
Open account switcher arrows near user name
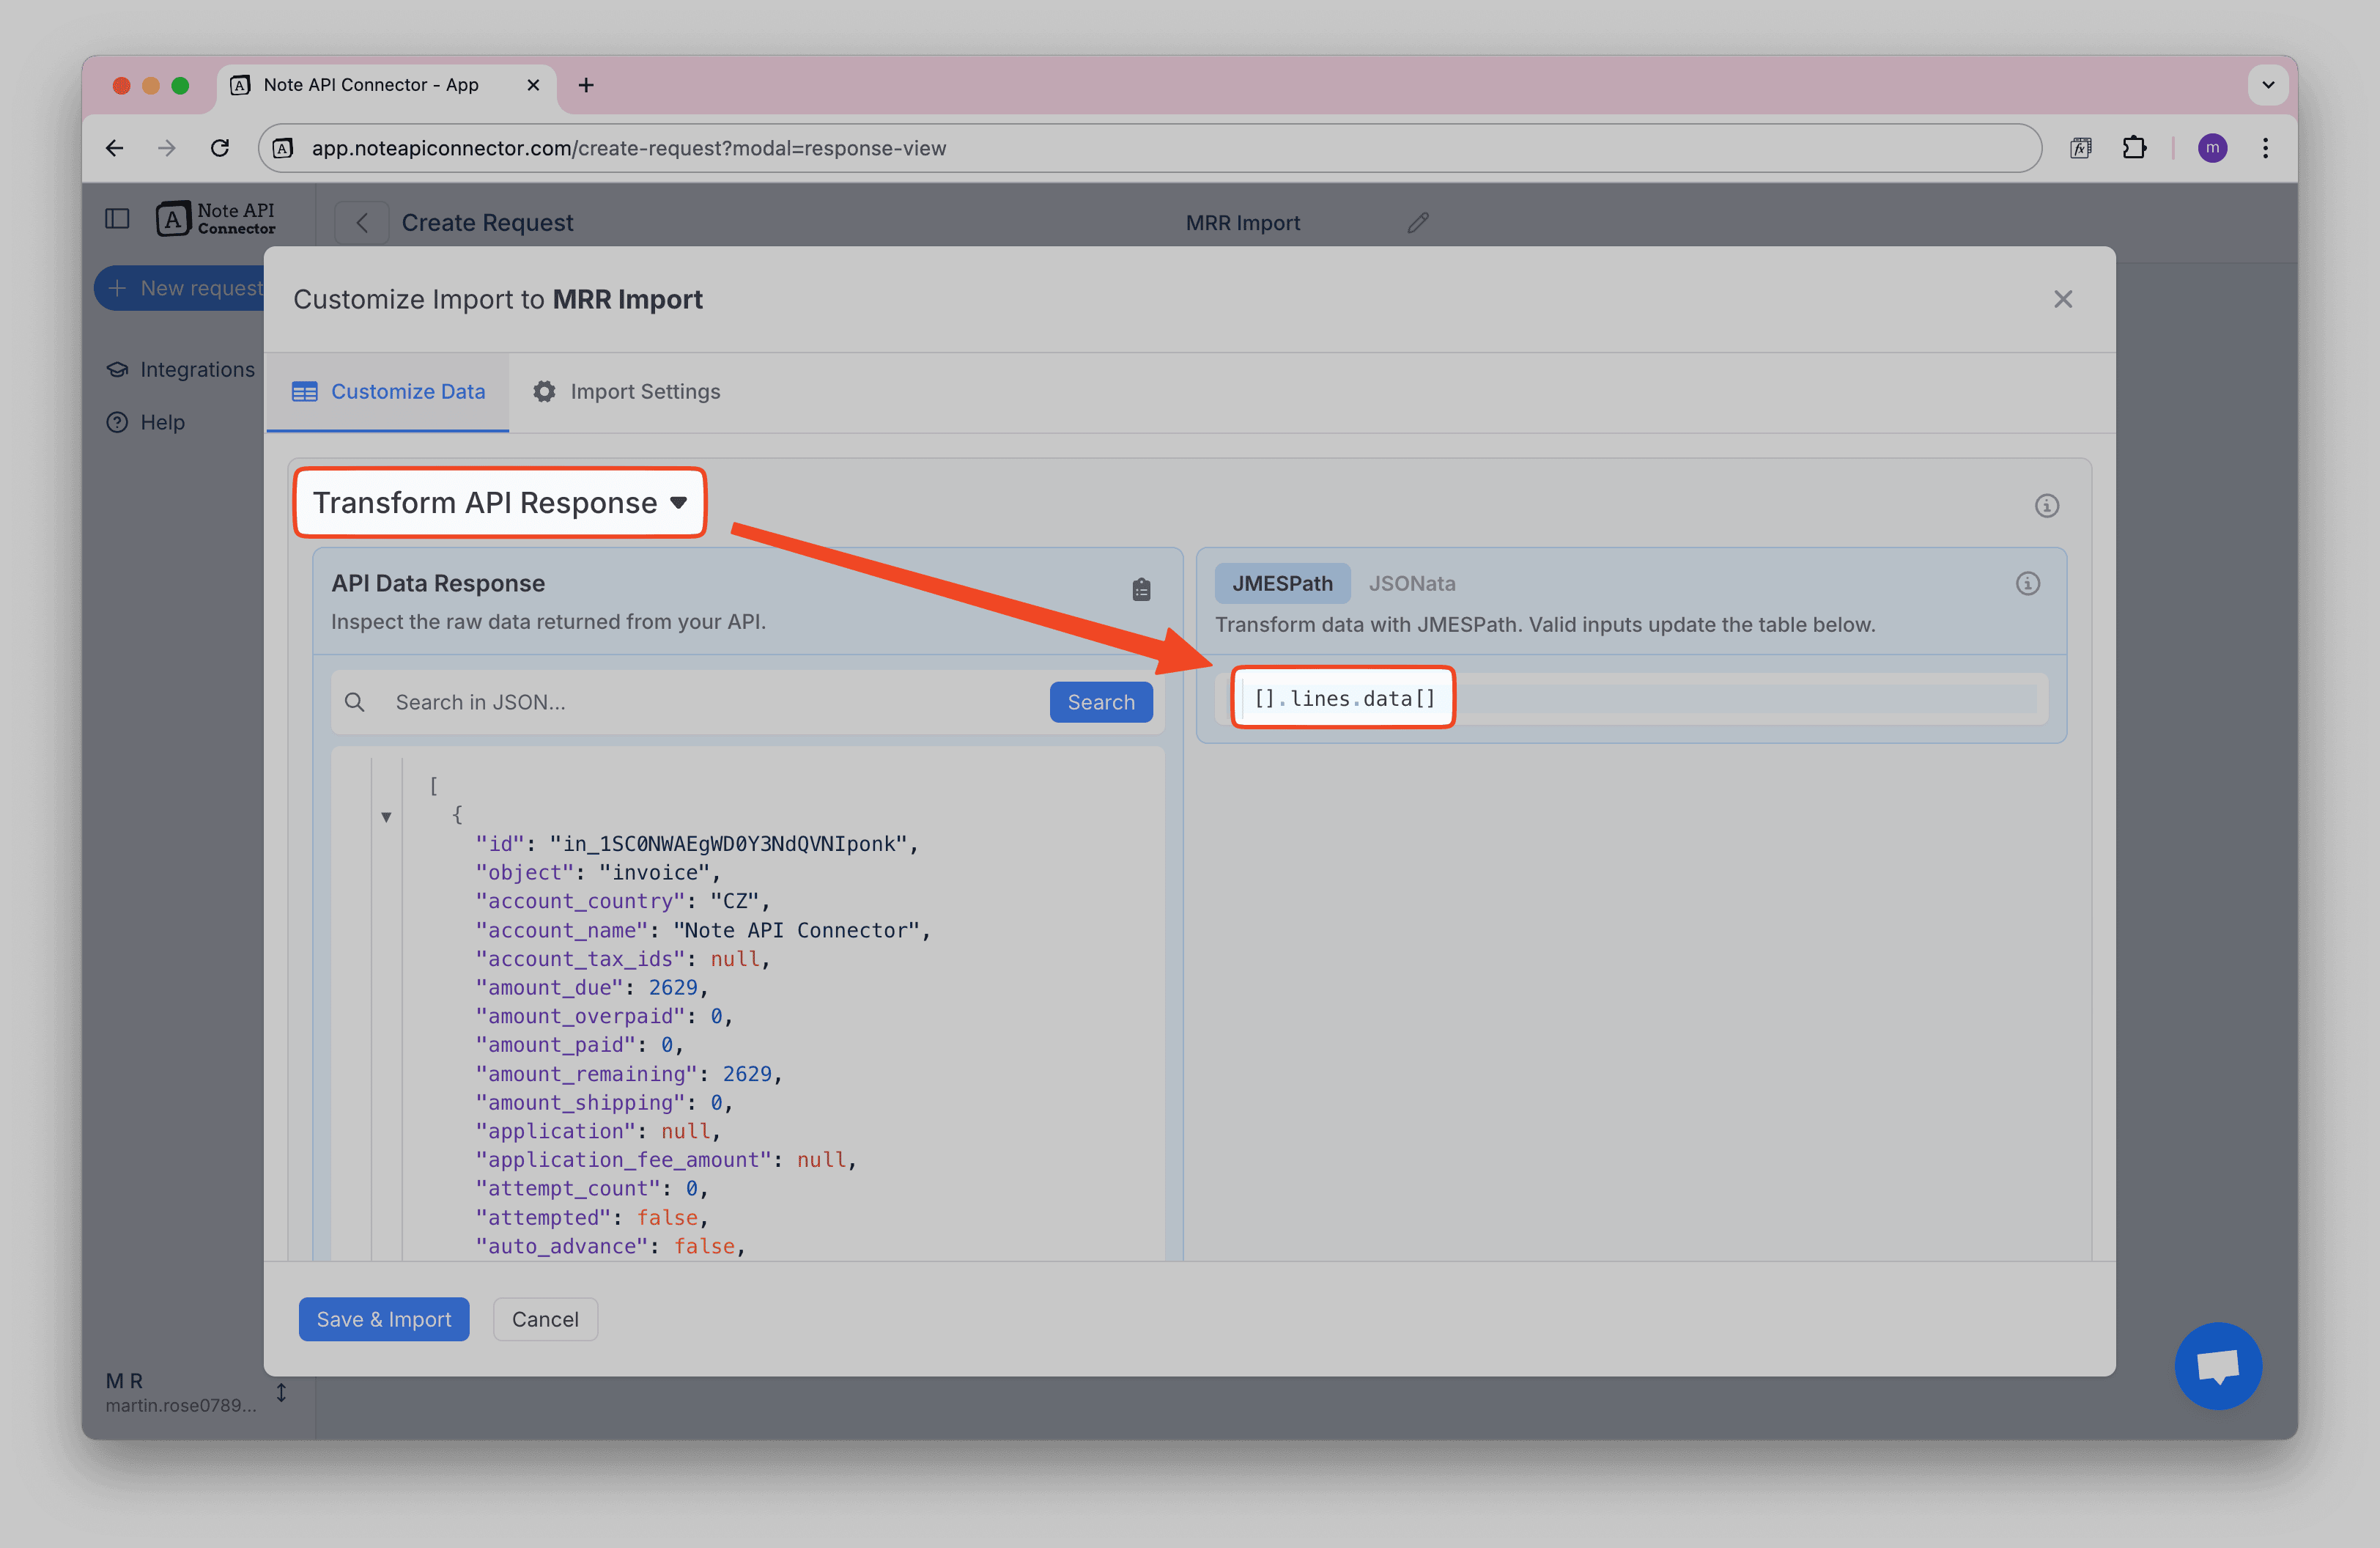click(281, 1392)
